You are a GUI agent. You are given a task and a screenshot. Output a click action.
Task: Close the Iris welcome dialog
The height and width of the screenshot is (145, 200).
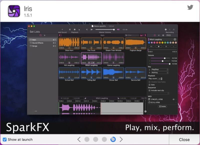click(184, 139)
